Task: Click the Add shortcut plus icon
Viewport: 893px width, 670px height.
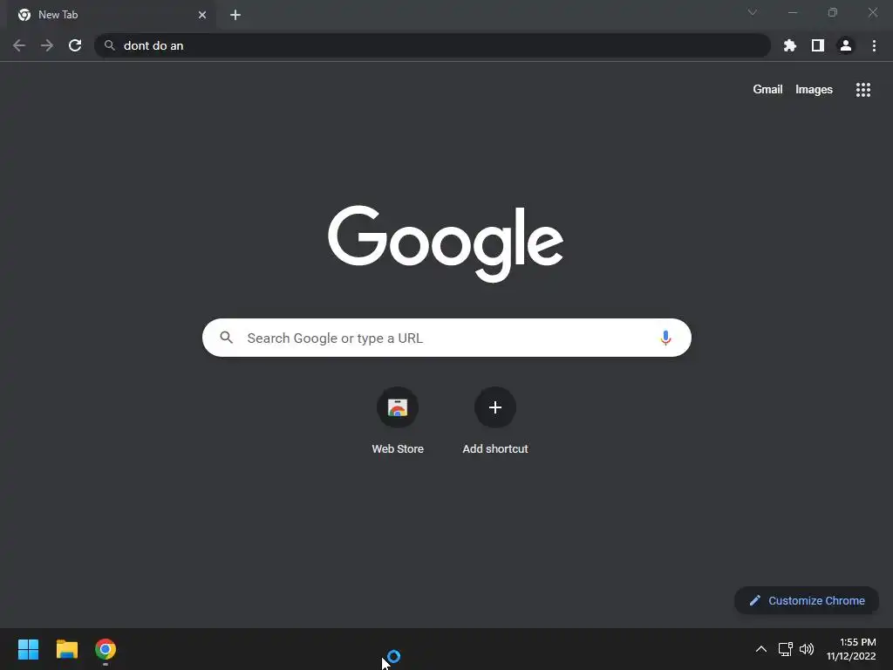Action: (495, 407)
